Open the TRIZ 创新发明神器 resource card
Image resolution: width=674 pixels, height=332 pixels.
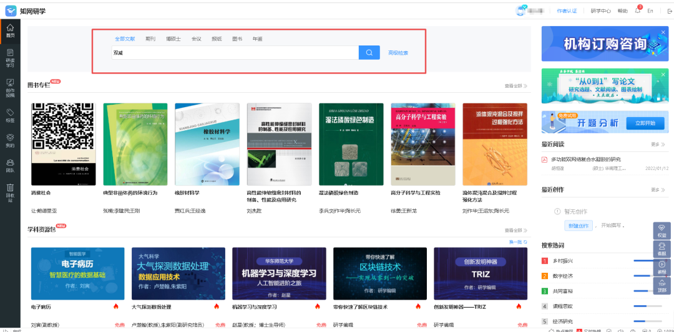481,273
